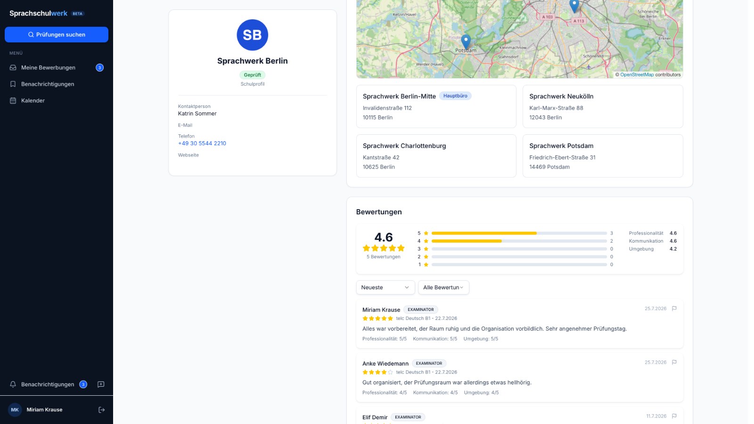The image size is (754, 424).
Task: Click the 4-star rating distribution bar
Action: click(x=519, y=241)
